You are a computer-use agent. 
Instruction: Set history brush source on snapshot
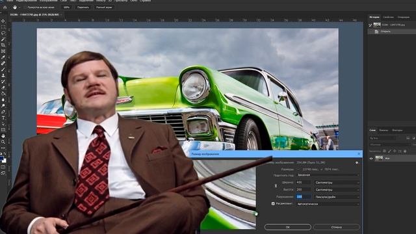point(370,25)
